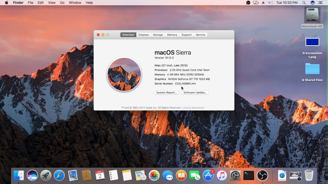Open the Help menu
328x184 pixels.
tap(89, 3)
